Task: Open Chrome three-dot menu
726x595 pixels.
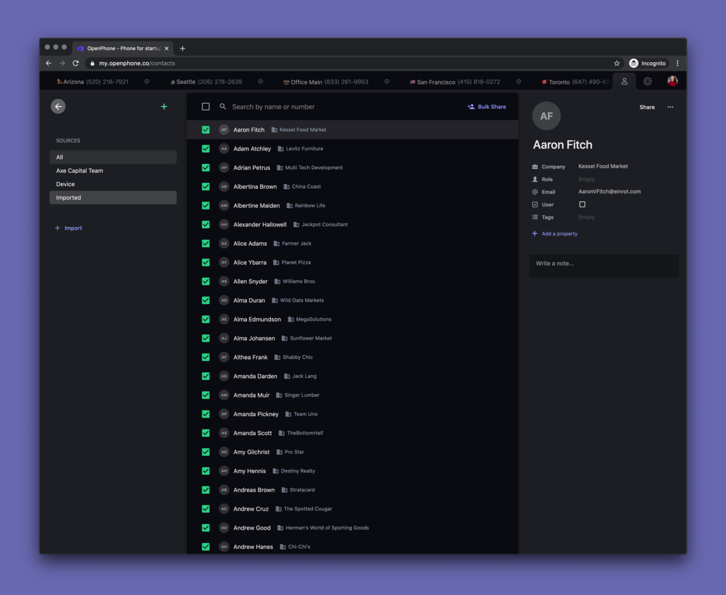Action: (x=677, y=64)
